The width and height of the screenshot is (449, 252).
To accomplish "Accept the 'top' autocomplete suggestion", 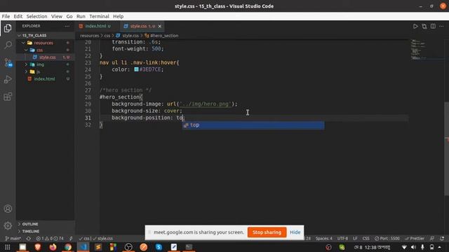I will click(253, 125).
